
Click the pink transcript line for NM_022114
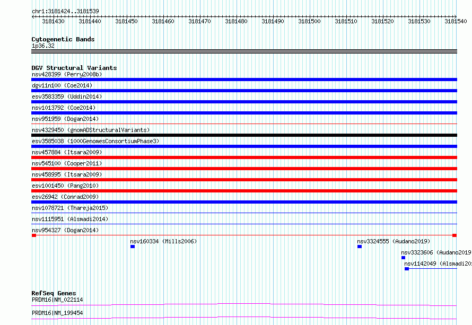(x=244, y=304)
